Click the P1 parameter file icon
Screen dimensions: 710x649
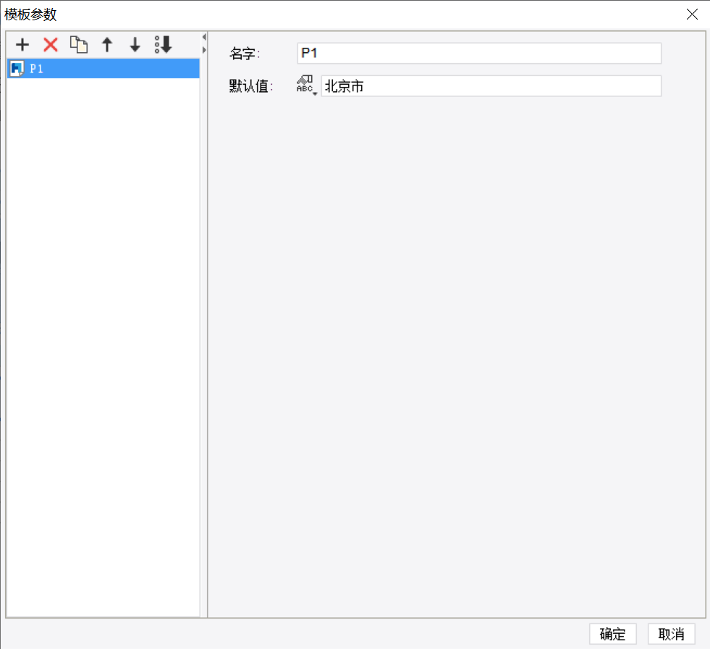[17, 69]
